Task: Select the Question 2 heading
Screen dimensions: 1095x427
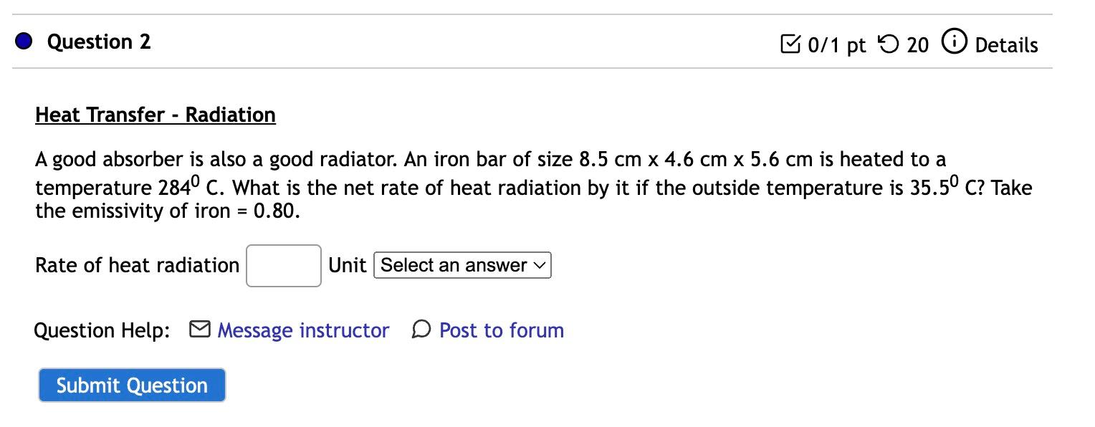Action: tap(98, 42)
